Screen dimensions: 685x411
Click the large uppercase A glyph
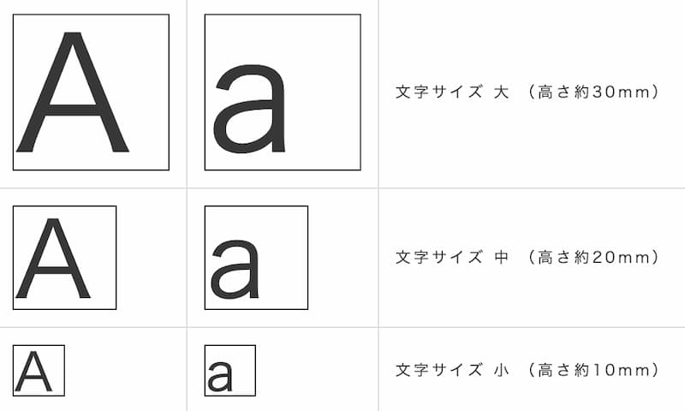pos(73,92)
